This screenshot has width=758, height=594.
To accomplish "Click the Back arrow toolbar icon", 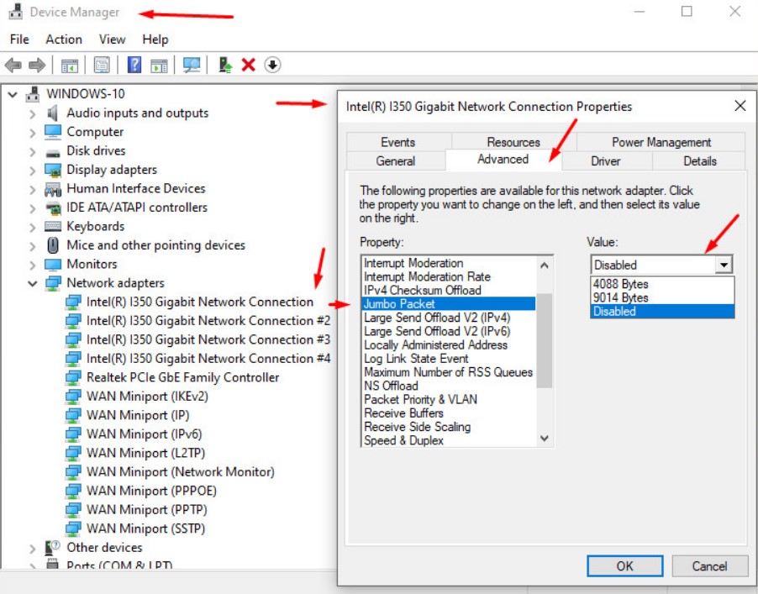I will (x=13, y=65).
